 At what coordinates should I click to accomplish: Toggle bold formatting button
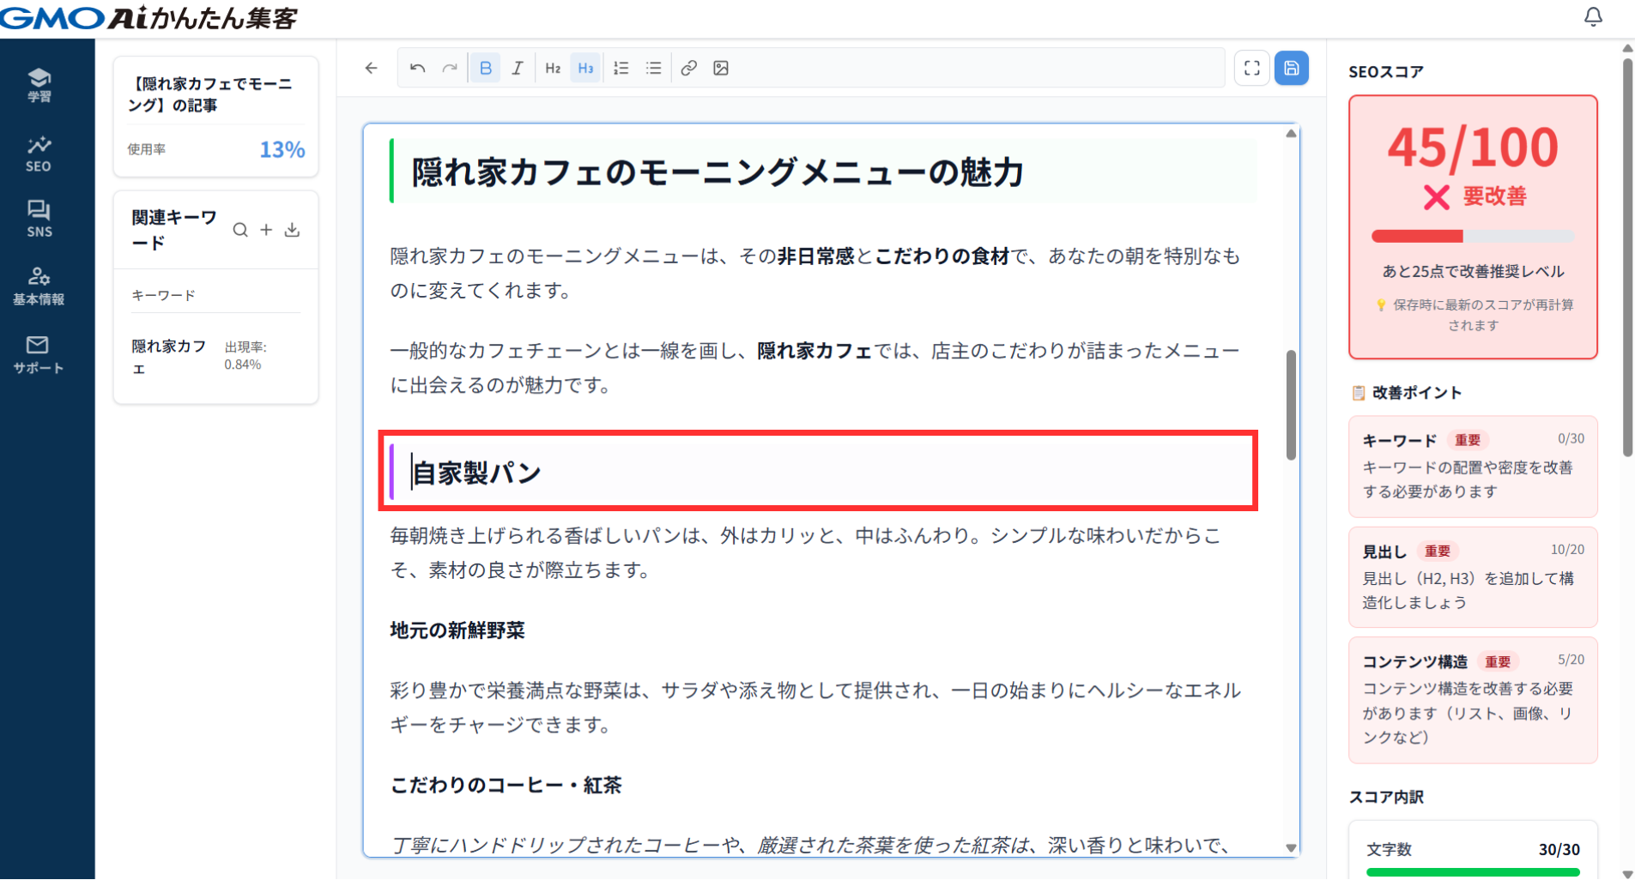(x=485, y=69)
